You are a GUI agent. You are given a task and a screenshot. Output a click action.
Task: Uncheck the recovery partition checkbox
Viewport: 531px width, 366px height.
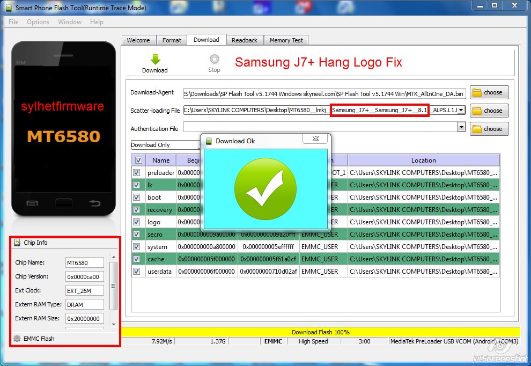(x=136, y=210)
